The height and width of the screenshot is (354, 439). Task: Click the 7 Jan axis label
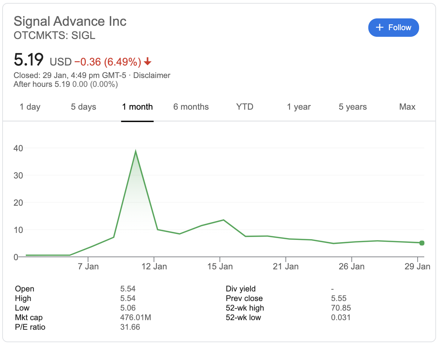[88, 266]
